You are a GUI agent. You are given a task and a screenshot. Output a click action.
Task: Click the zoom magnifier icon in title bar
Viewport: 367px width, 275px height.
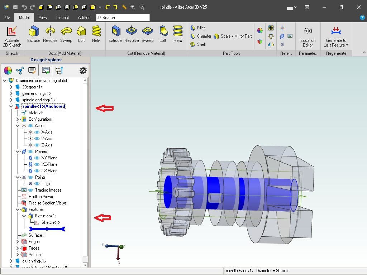click(133, 7)
